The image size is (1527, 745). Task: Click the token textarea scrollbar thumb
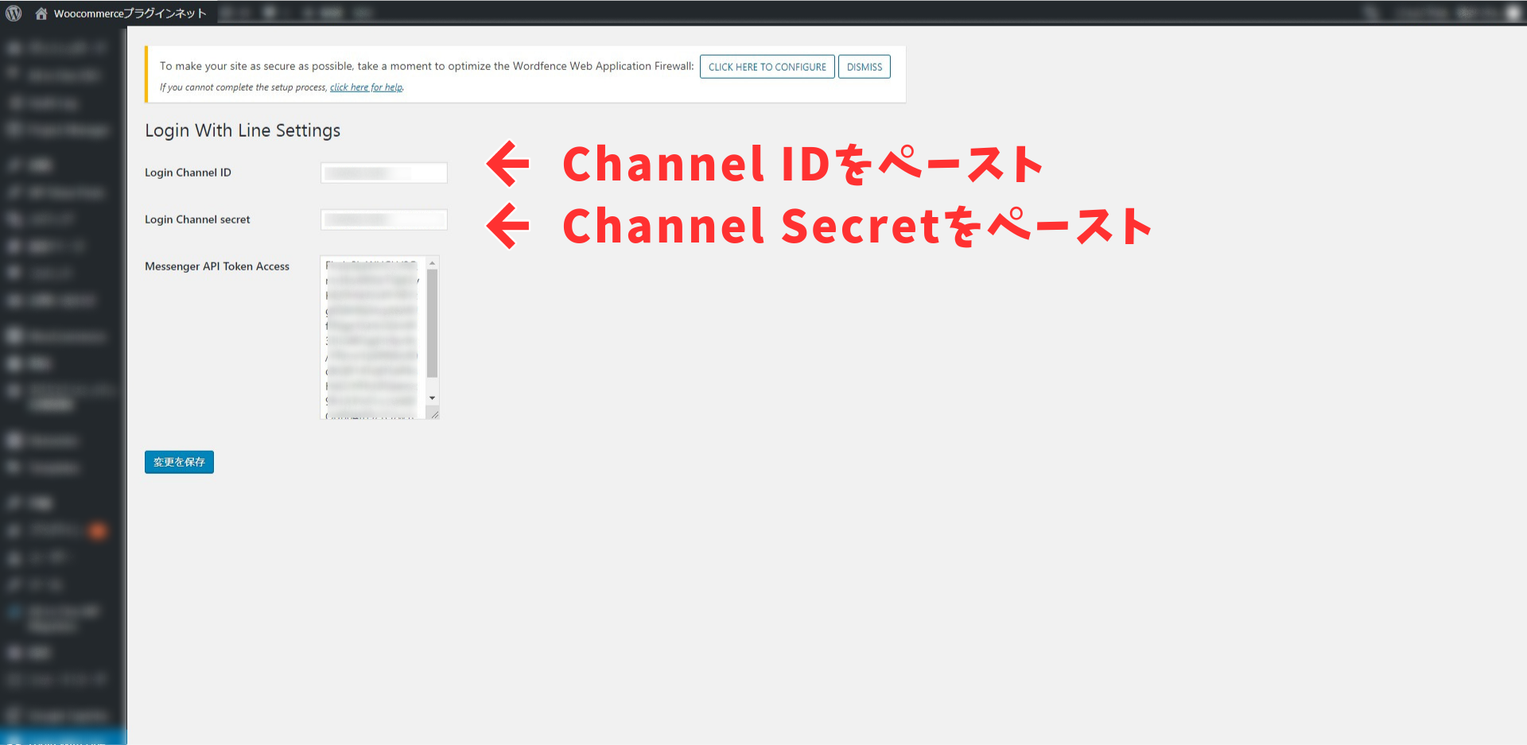(x=433, y=322)
